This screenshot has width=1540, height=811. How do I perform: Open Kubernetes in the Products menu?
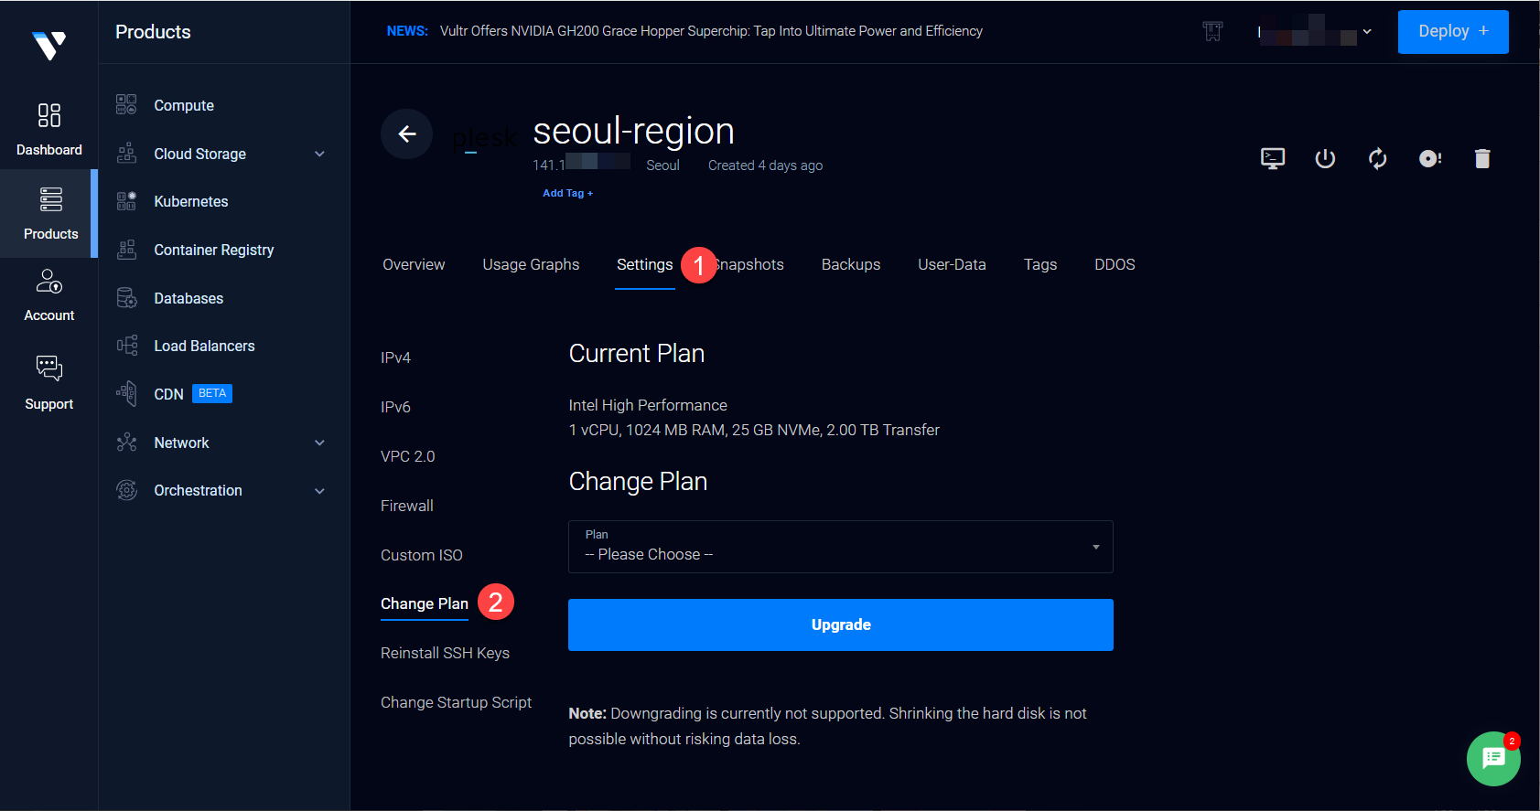pyautogui.click(x=191, y=201)
